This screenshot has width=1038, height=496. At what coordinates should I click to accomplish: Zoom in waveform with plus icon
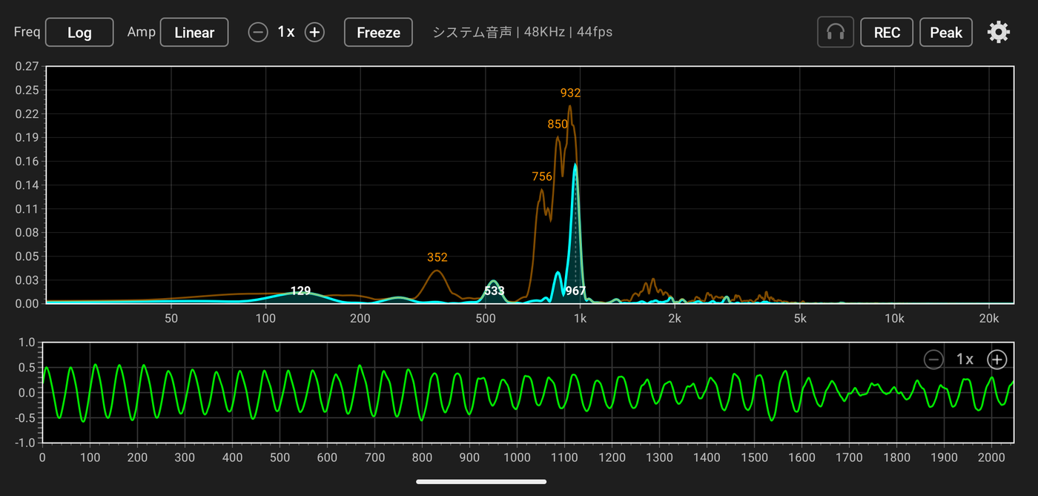point(997,360)
